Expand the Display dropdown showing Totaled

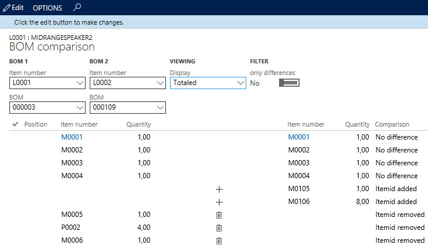(x=240, y=83)
